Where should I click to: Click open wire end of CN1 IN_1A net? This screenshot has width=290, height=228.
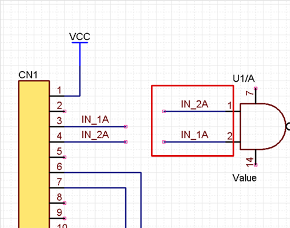[x=126, y=126]
